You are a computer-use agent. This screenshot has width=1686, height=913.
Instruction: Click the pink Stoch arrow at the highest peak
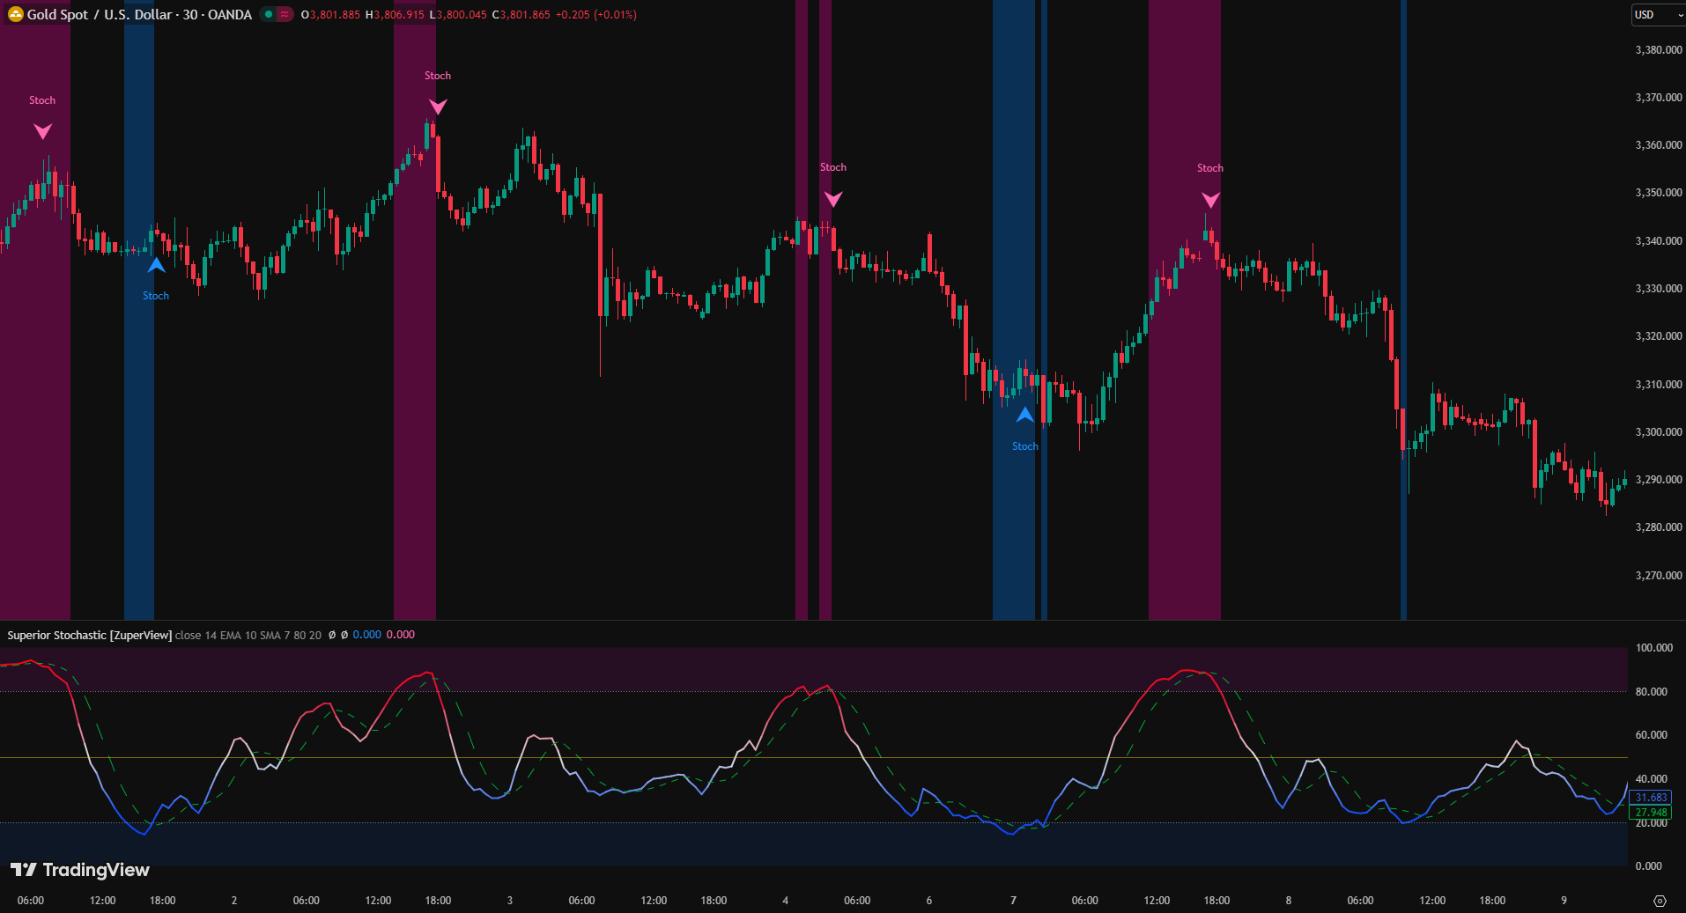coord(438,107)
